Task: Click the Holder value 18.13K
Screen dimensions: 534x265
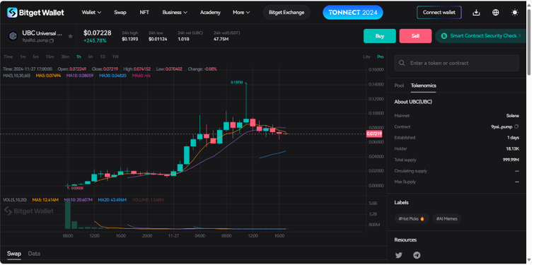Action: pos(513,148)
